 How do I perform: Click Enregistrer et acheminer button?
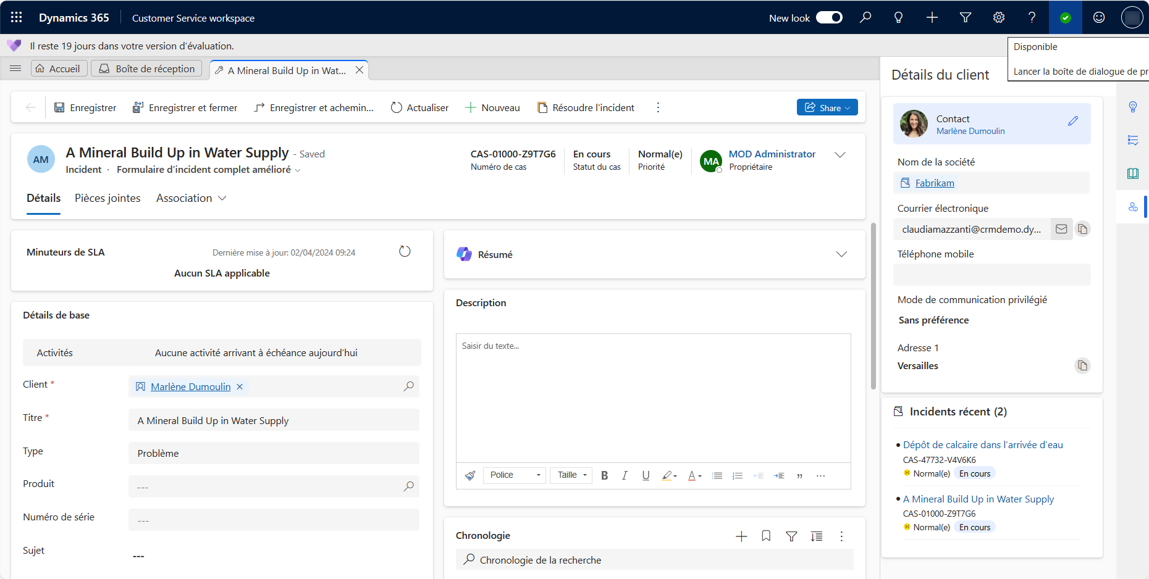tap(314, 107)
